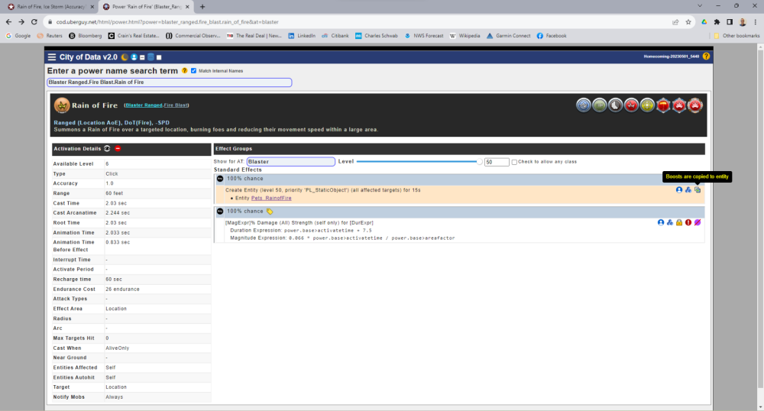The width and height of the screenshot is (764, 411).
Task: Click the red minus icon beside Activation Details
Action: coord(118,148)
